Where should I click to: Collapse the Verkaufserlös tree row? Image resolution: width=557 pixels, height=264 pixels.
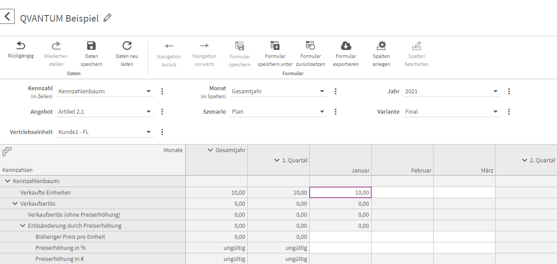coord(15,203)
